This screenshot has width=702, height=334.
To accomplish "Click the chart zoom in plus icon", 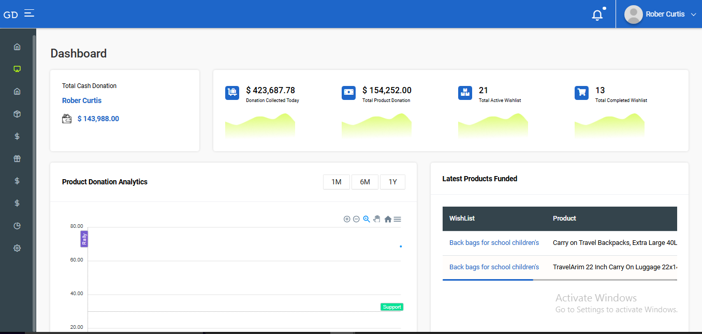I will [x=347, y=219].
